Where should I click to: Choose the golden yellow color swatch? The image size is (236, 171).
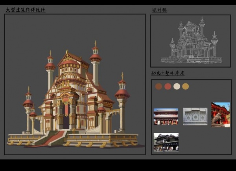pos(186,86)
